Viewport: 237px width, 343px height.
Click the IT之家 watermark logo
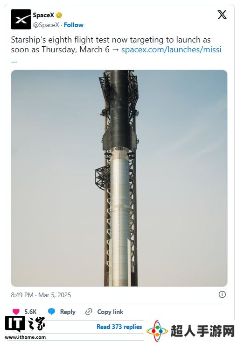pos(25,324)
